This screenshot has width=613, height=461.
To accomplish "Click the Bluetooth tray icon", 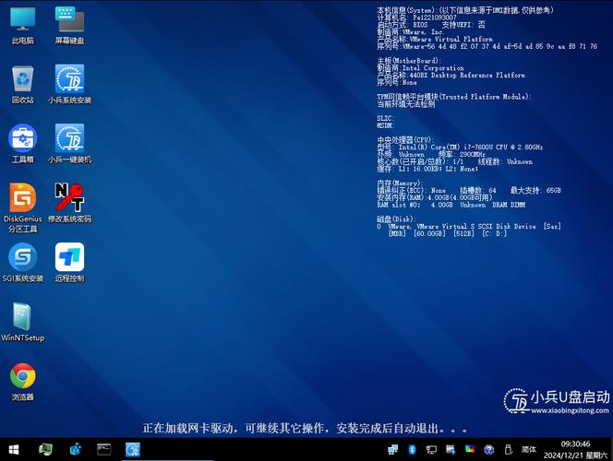I will [x=413, y=449].
